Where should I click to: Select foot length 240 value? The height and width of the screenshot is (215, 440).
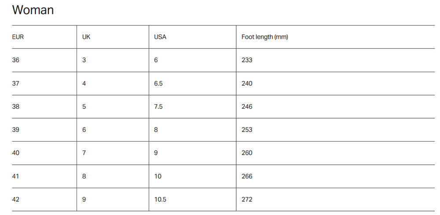[x=247, y=84]
